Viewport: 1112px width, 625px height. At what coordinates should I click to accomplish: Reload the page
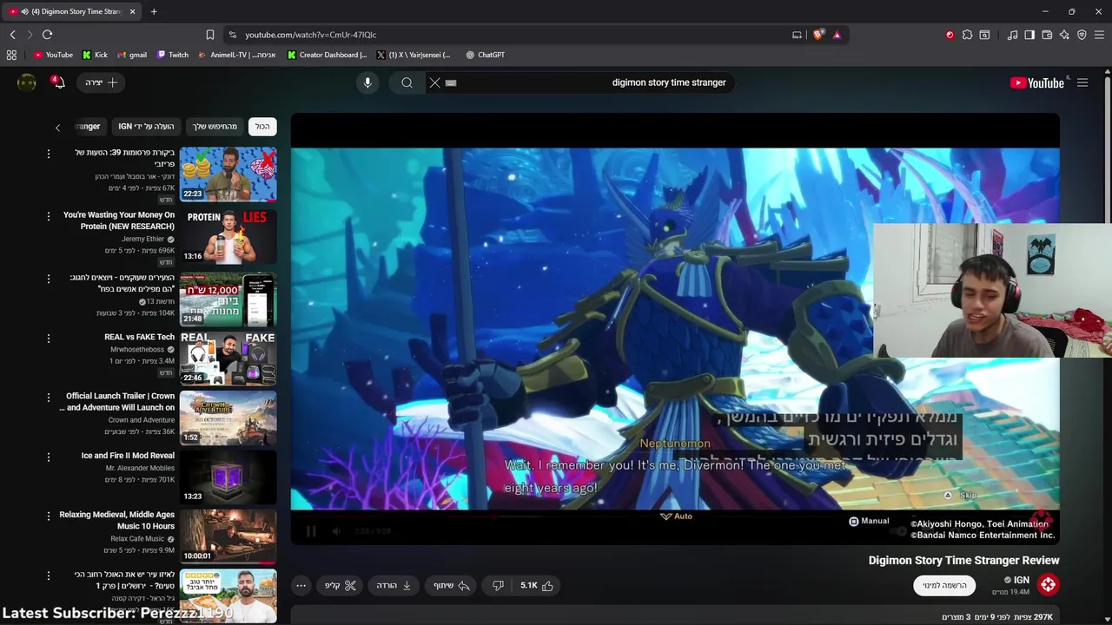pos(47,35)
